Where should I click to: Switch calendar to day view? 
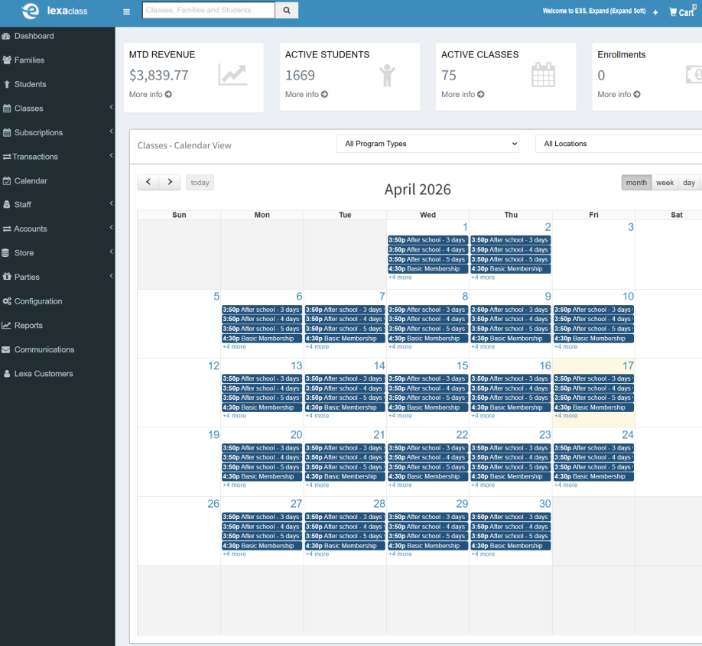coord(689,183)
